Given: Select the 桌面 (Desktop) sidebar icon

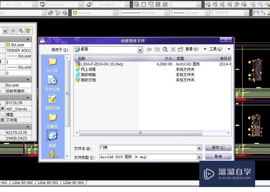Looking at the screenshot, I should [x=52, y=136].
